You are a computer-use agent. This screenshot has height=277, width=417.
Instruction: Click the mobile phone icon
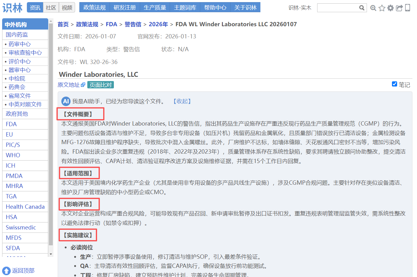pyautogui.click(x=408, y=8)
